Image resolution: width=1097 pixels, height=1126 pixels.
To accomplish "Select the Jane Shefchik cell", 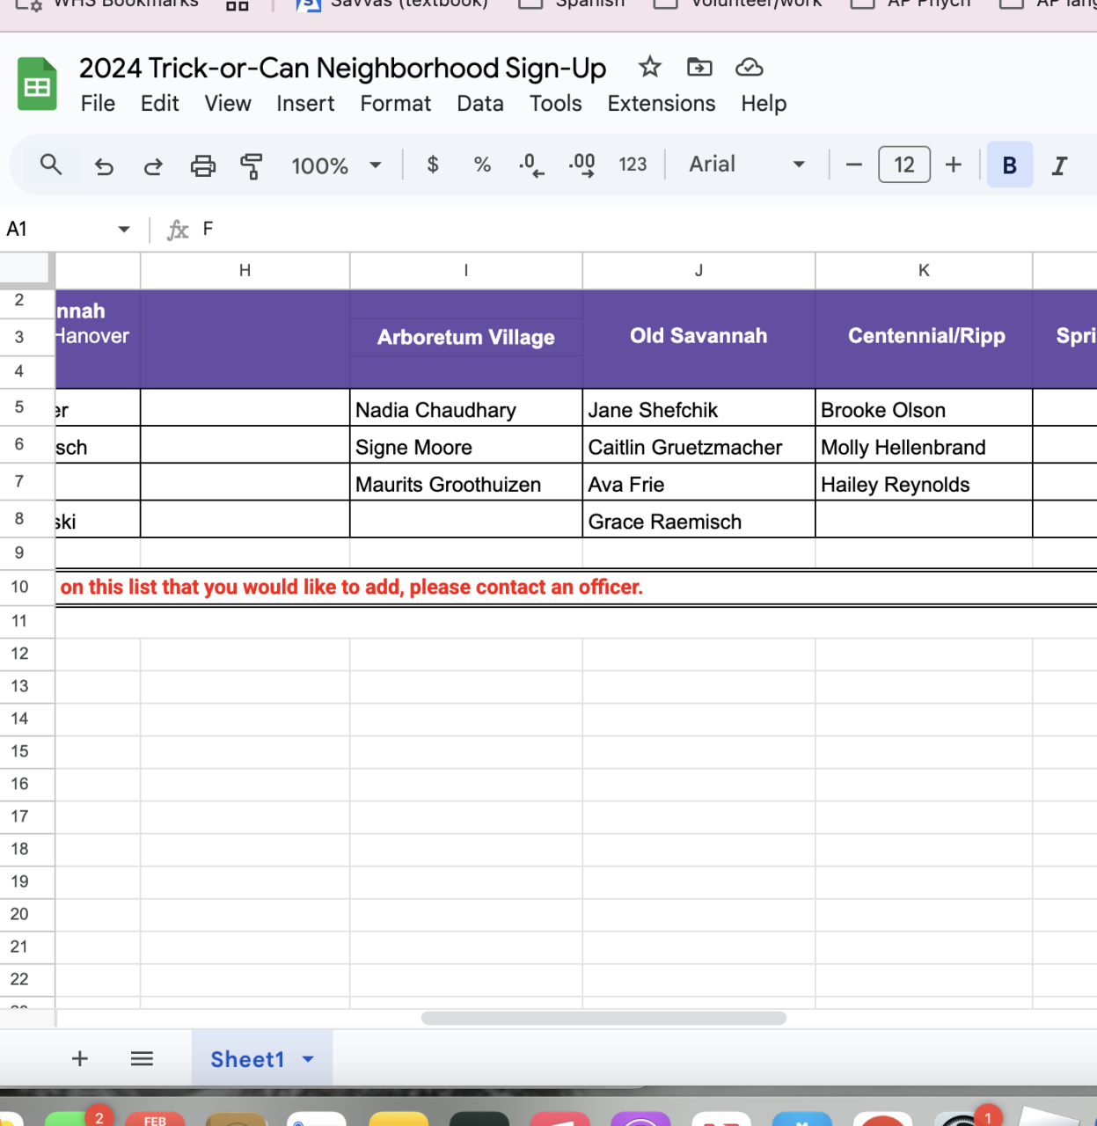I will click(x=698, y=410).
